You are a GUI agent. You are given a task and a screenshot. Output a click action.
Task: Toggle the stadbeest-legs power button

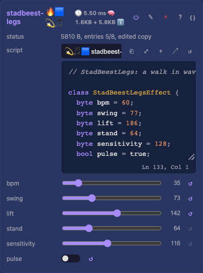click(136, 17)
